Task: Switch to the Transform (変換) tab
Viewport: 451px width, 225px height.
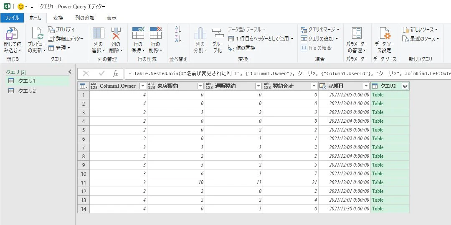Action: tap(58, 18)
